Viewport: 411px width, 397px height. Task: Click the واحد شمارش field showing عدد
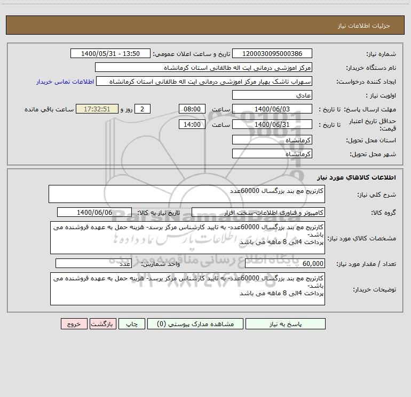[93, 264]
